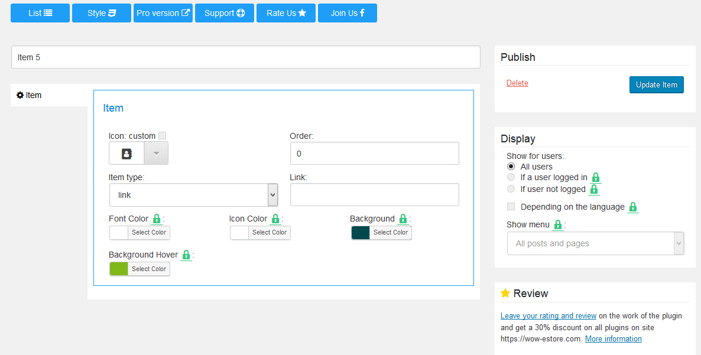Click the lock icon next to Background Hover

click(186, 255)
